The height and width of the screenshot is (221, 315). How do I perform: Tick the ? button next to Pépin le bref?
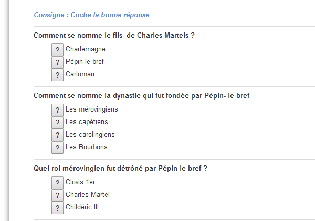57,62
